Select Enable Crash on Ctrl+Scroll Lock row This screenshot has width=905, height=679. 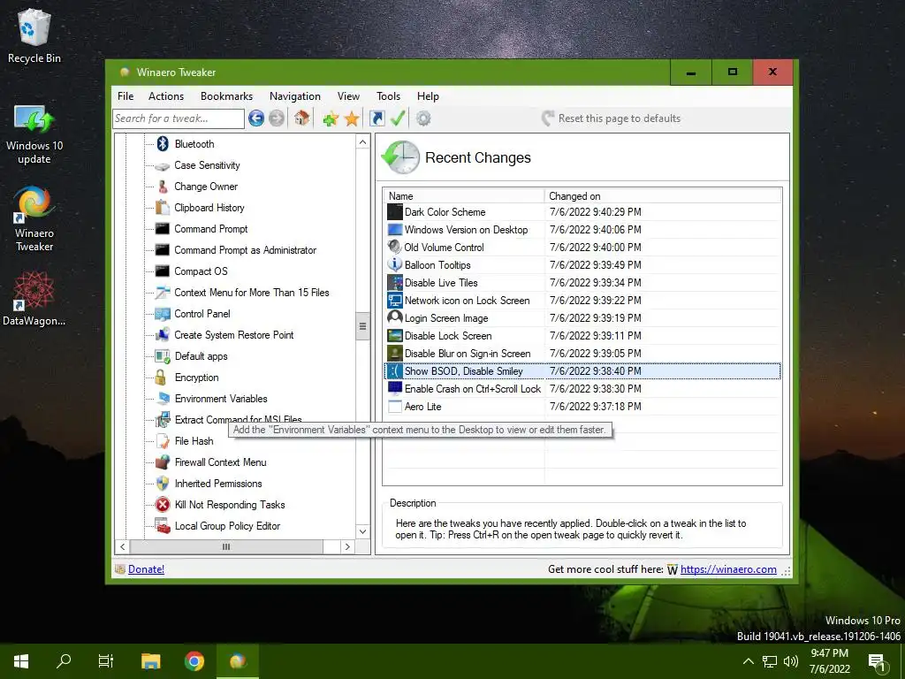582,389
